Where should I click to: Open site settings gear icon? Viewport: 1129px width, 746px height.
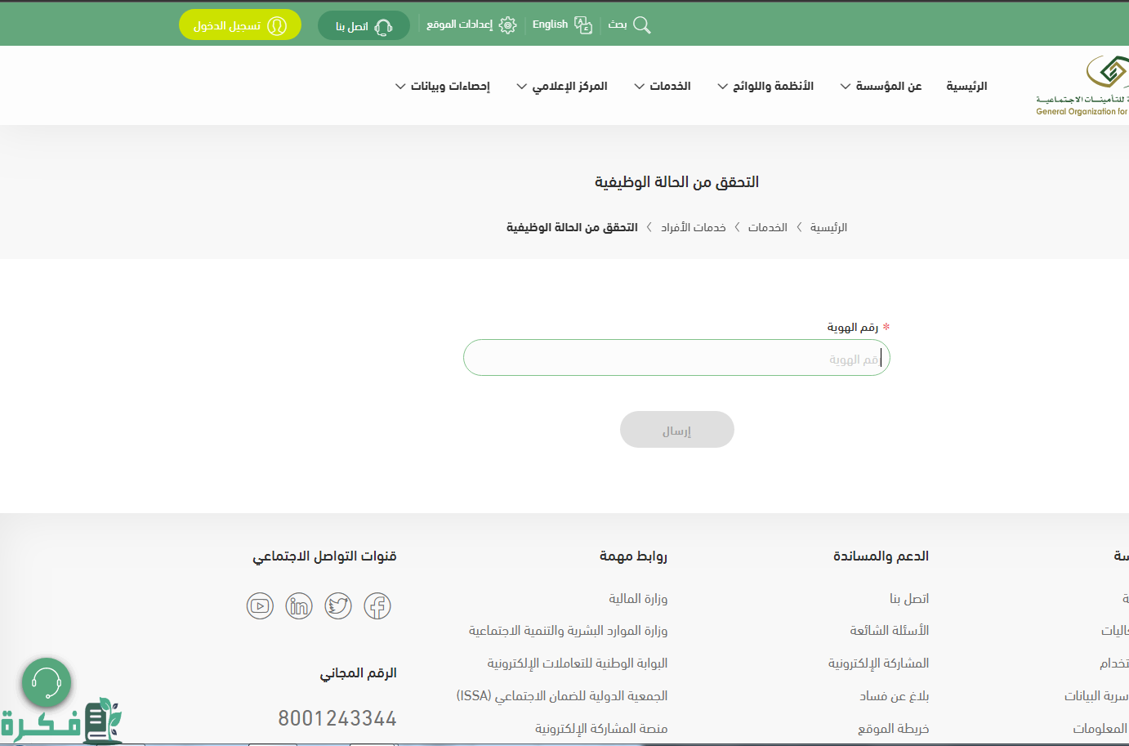click(x=507, y=25)
